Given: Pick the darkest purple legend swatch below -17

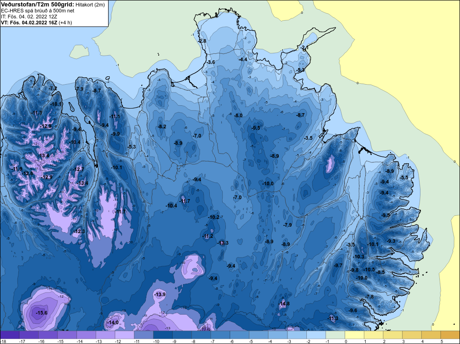Looking at the screenshot, I should pyautogui.click(x=10, y=335).
